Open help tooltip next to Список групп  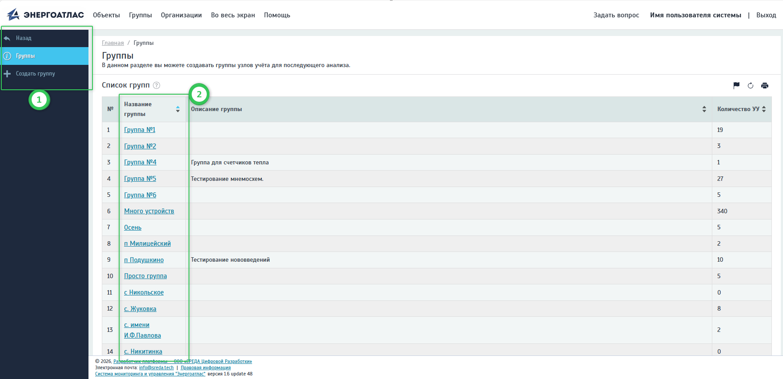point(157,85)
